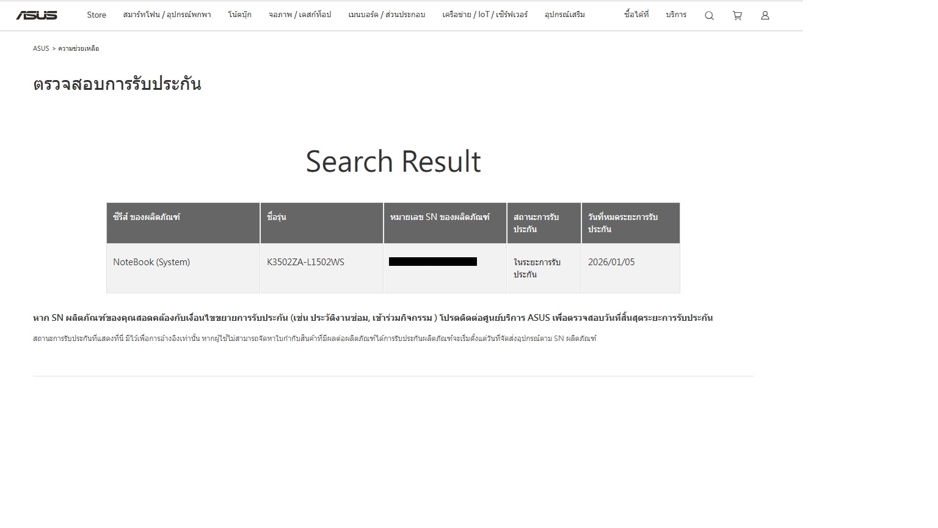Open the สมาร์ทโฟน / อุปกรณ์พกพา menu
This screenshot has width=938, height=528.
(167, 15)
